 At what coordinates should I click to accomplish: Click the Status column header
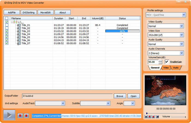coord(122,18)
